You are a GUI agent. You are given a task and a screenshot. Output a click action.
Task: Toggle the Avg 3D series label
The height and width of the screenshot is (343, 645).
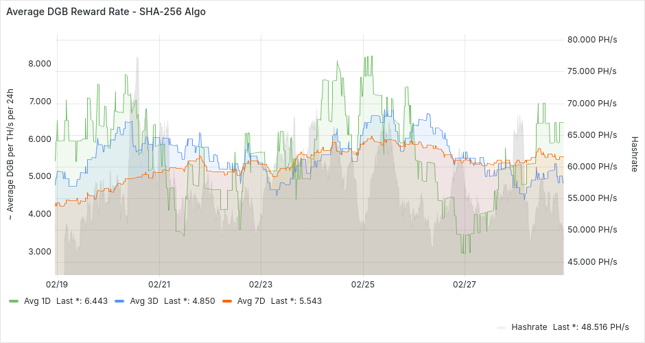pyautogui.click(x=144, y=300)
